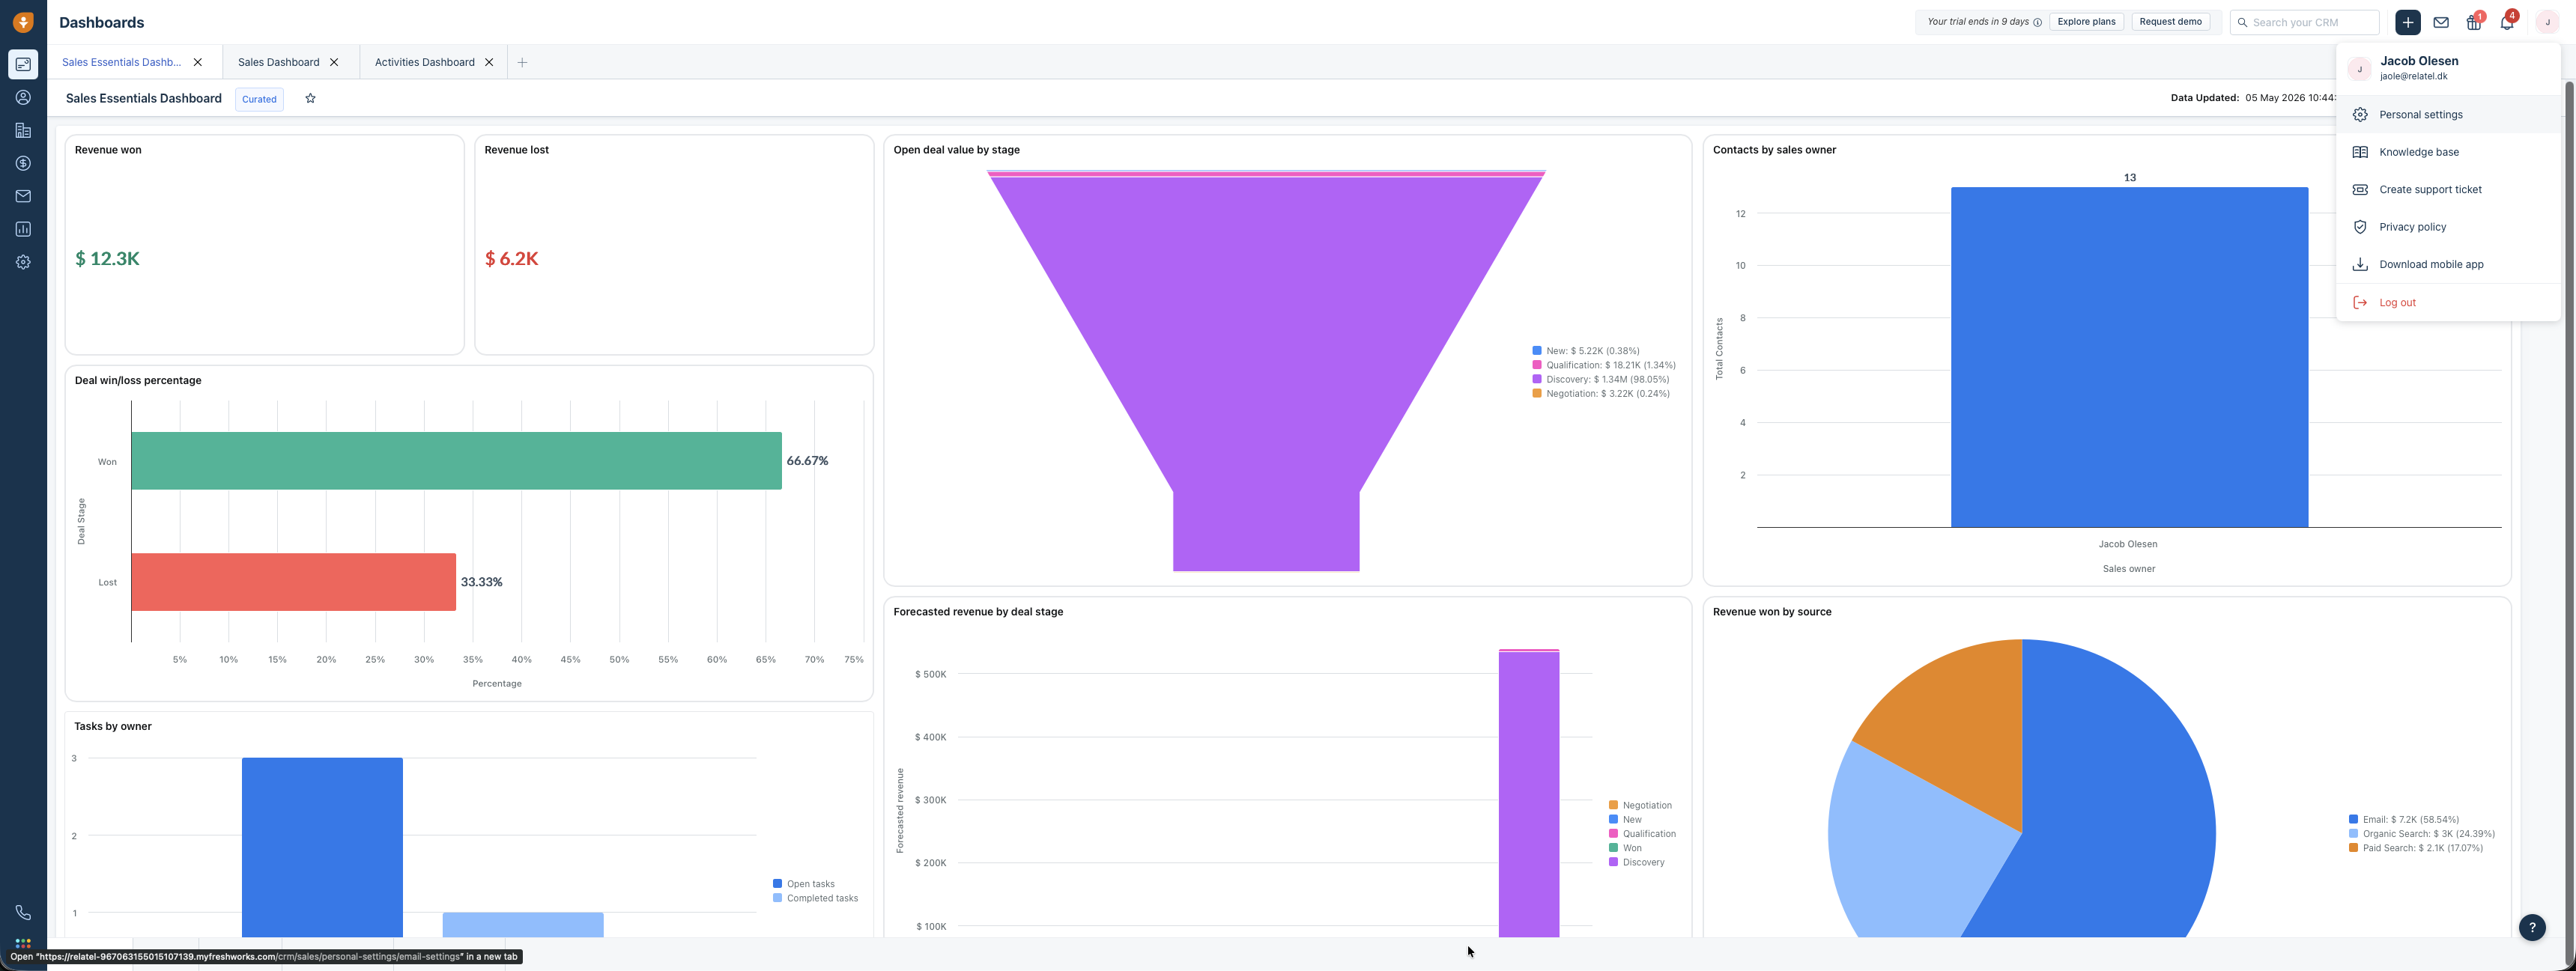Click the Organic Search legend swatch
The height and width of the screenshot is (971, 2576).
pos(2353,834)
